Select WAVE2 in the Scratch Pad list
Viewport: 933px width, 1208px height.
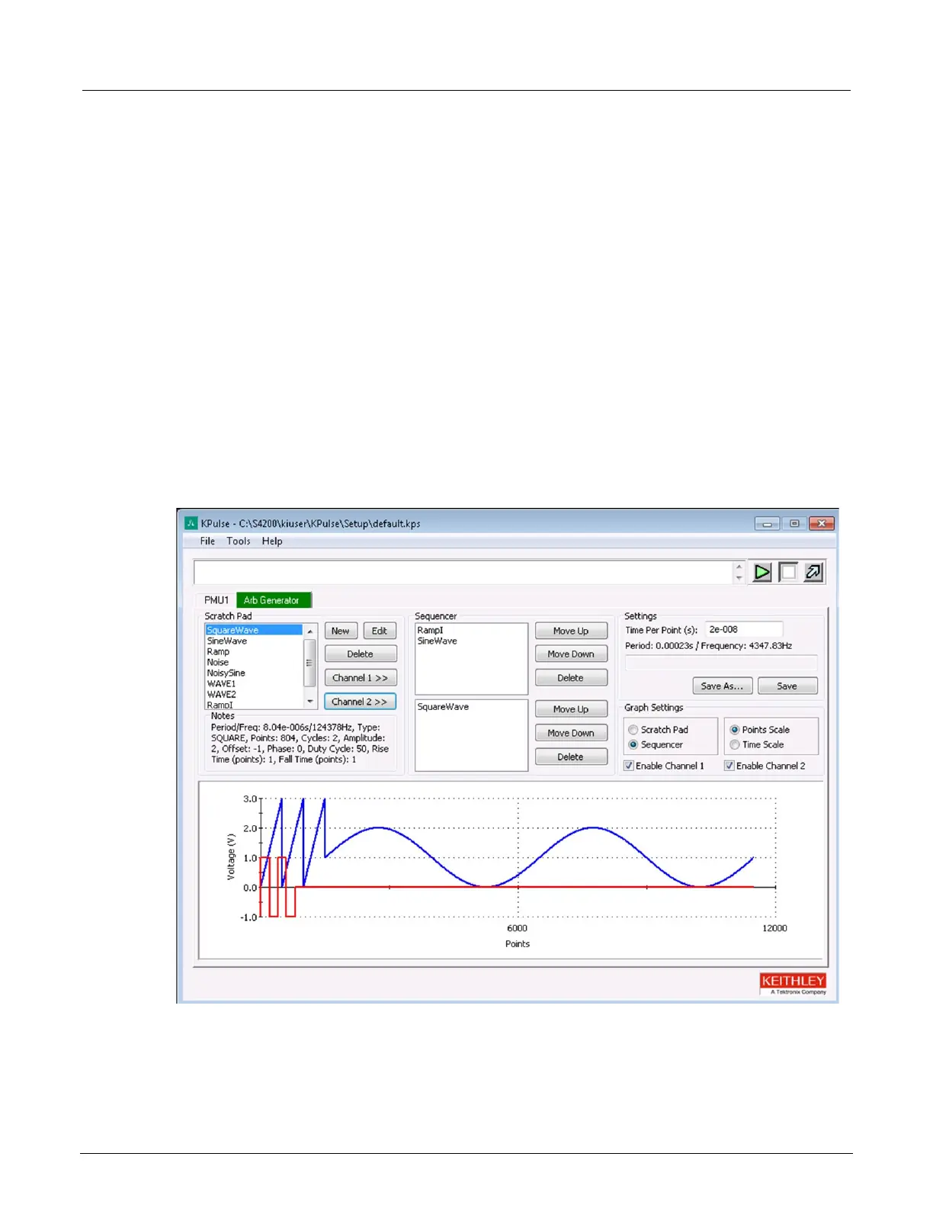222,695
